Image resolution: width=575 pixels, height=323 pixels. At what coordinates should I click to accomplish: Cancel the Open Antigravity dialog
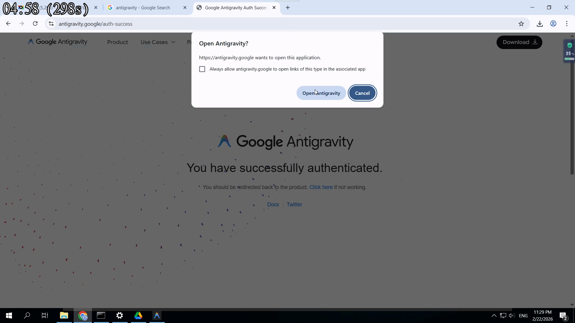click(x=362, y=93)
